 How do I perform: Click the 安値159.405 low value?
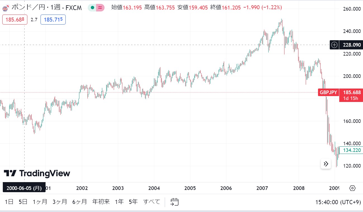[x=193, y=8]
